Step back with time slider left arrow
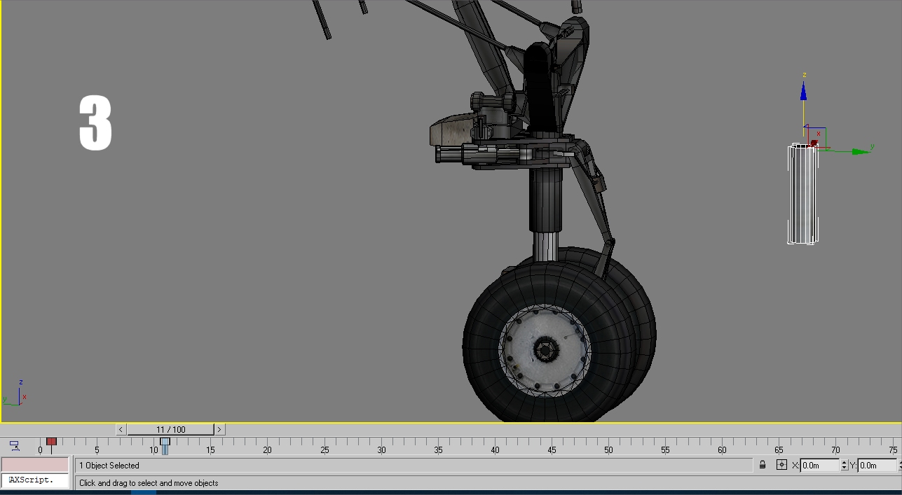 click(121, 429)
